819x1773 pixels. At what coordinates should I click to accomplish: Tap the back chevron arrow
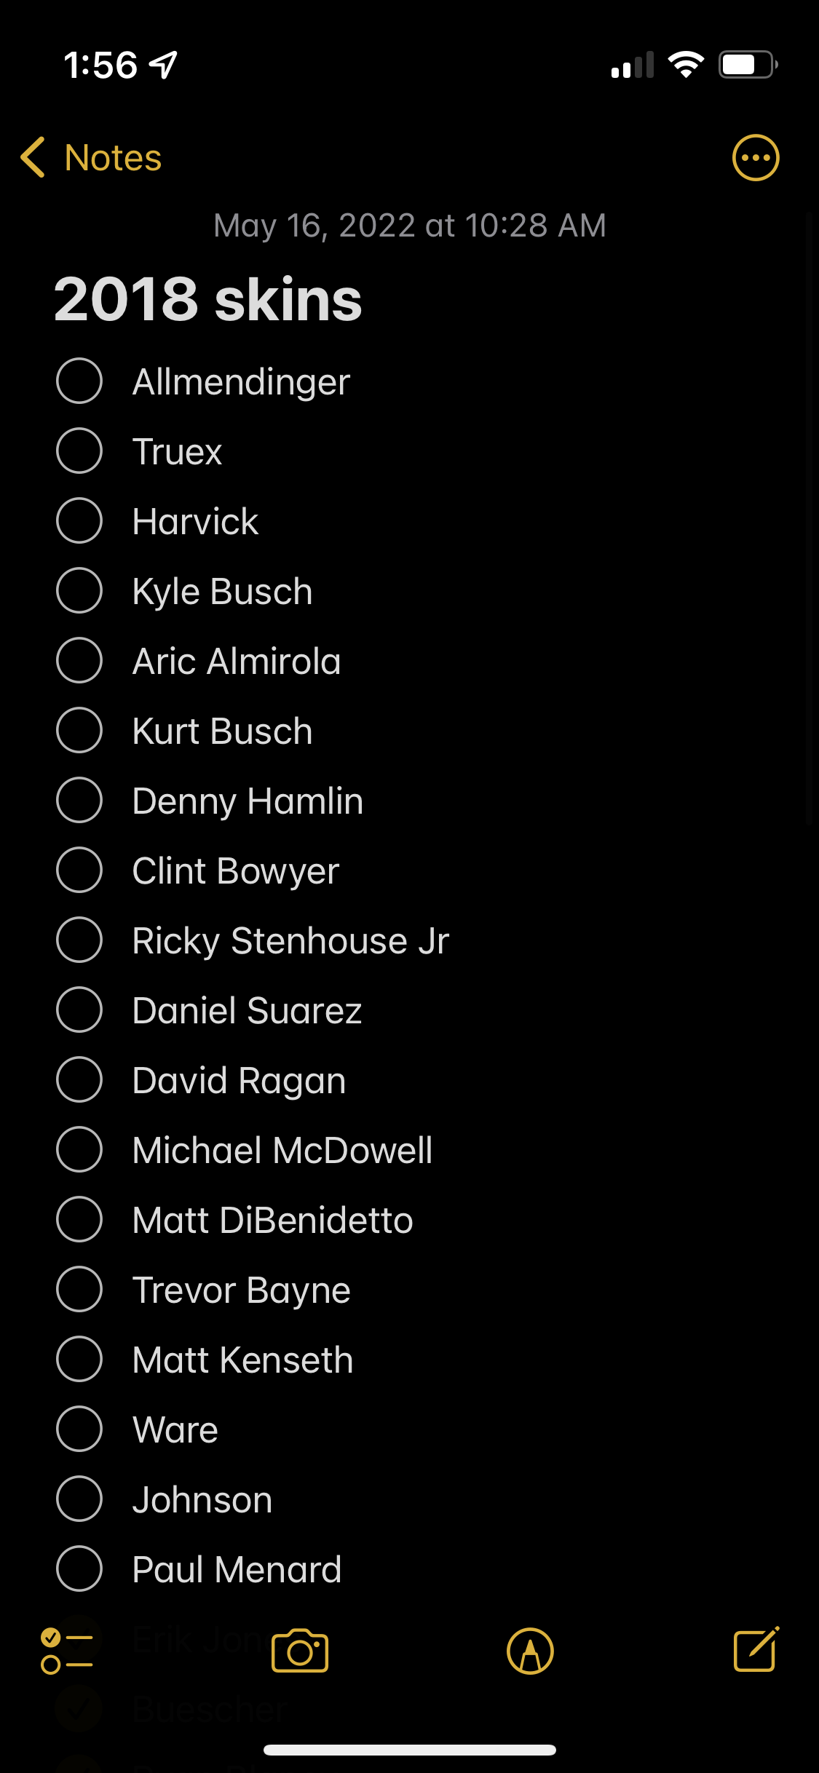click(33, 157)
